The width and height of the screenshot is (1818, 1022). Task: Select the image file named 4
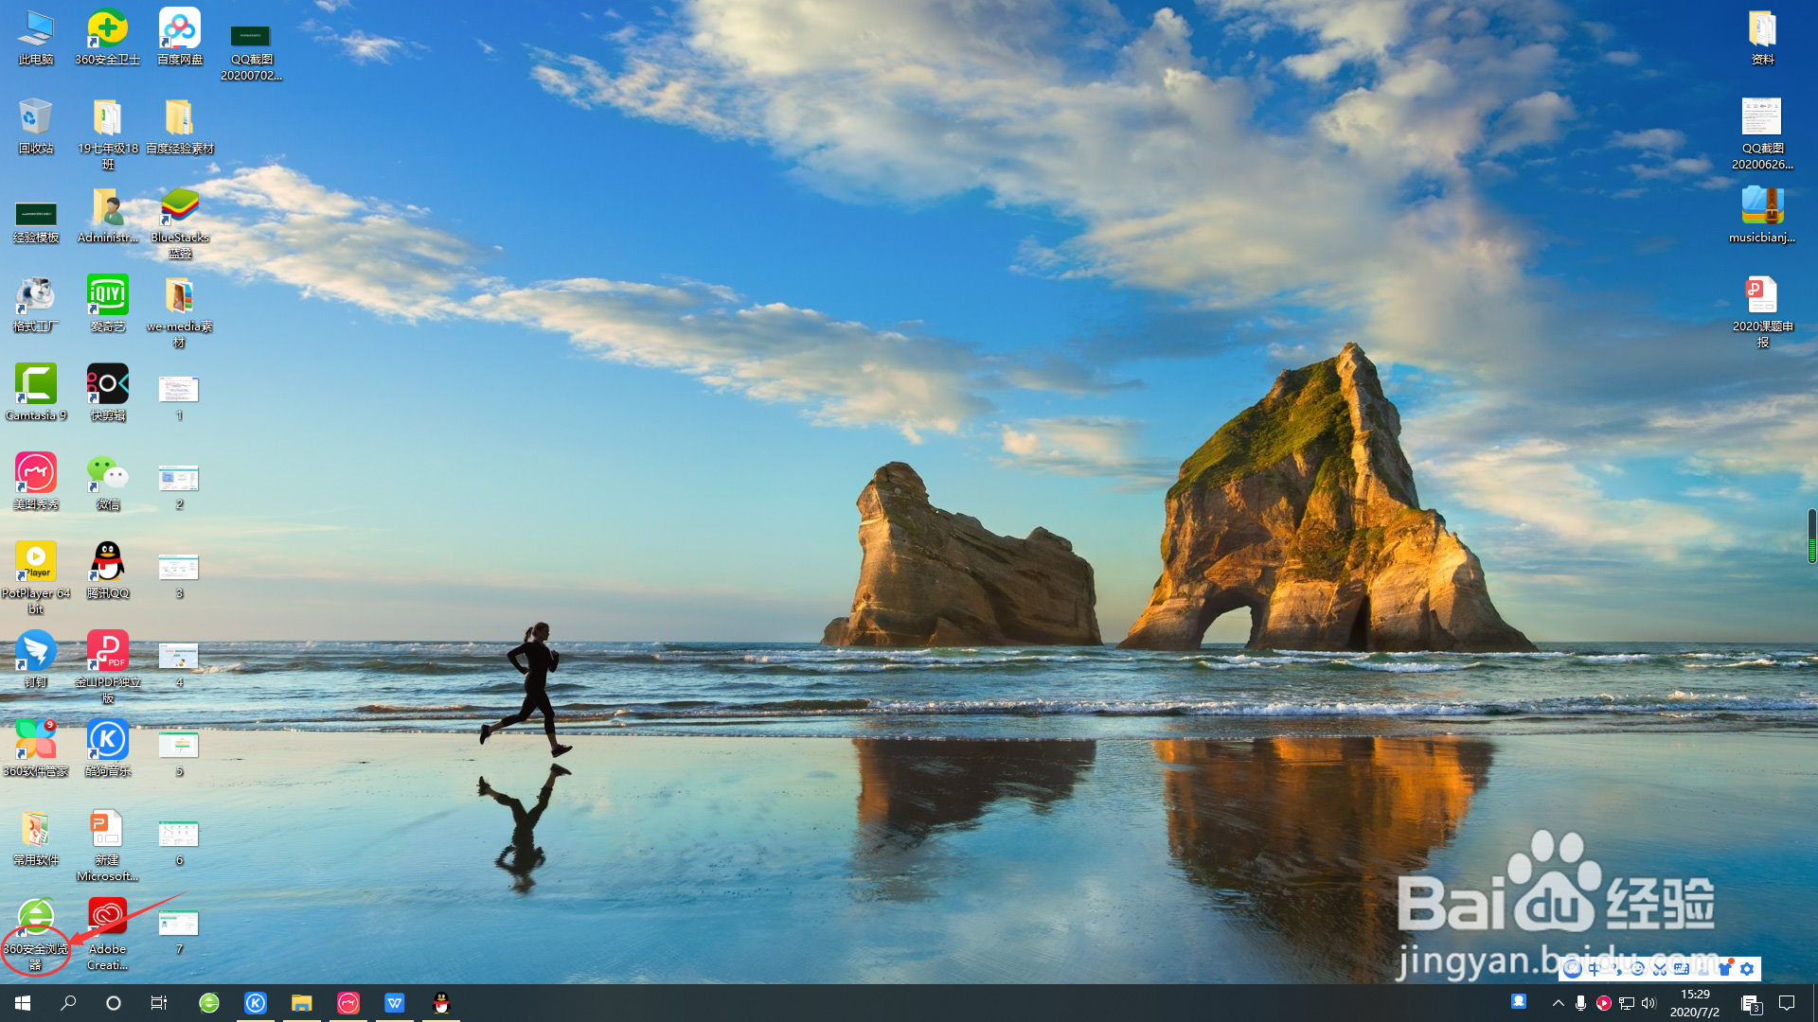179,665
